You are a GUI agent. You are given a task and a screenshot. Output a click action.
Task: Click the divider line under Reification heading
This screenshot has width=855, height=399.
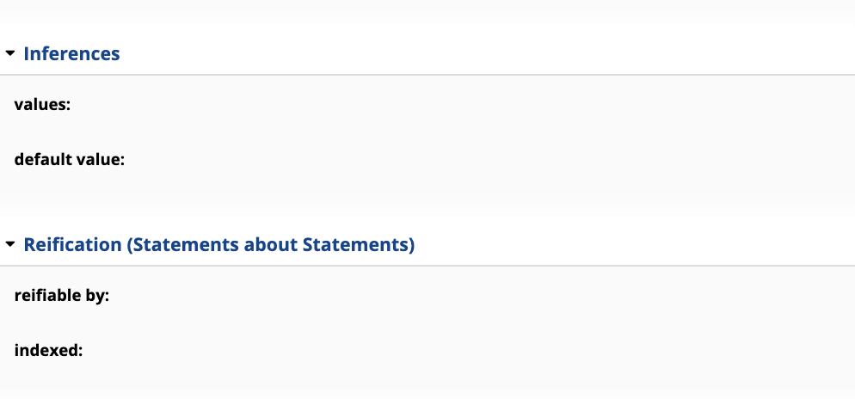[427, 266]
